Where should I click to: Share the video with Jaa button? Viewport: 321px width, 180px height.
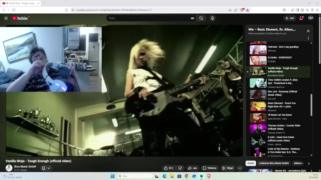(192, 168)
